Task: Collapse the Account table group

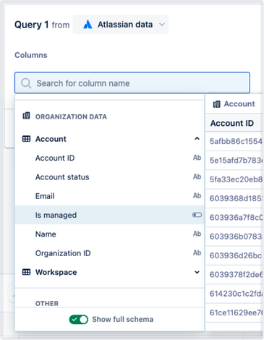Action: coord(197,139)
